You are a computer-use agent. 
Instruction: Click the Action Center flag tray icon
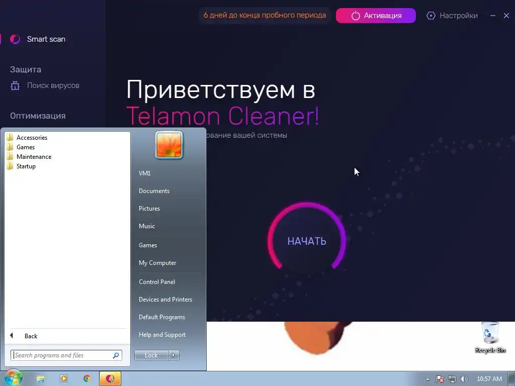[440, 379]
